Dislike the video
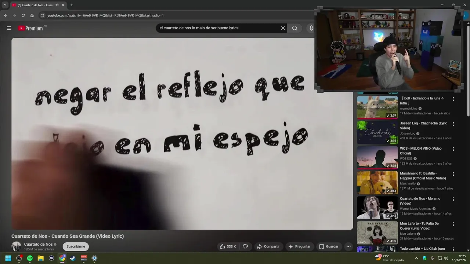The height and width of the screenshot is (264, 470). (246, 246)
